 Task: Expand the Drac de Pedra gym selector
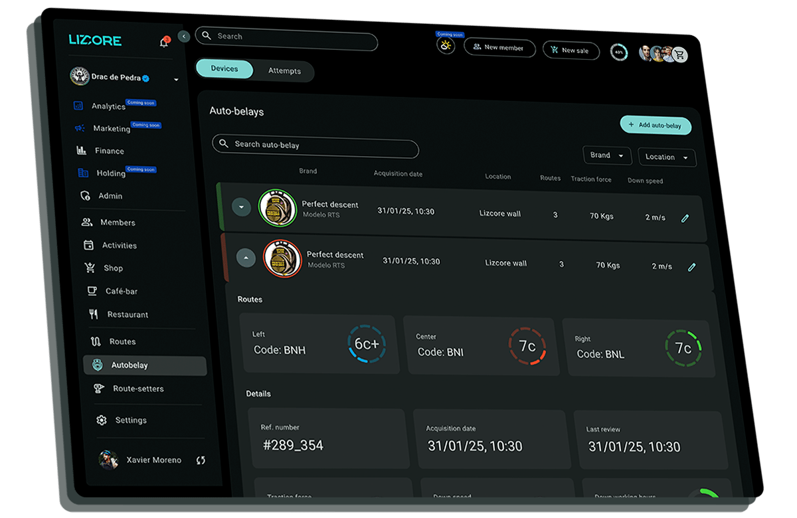coord(176,80)
